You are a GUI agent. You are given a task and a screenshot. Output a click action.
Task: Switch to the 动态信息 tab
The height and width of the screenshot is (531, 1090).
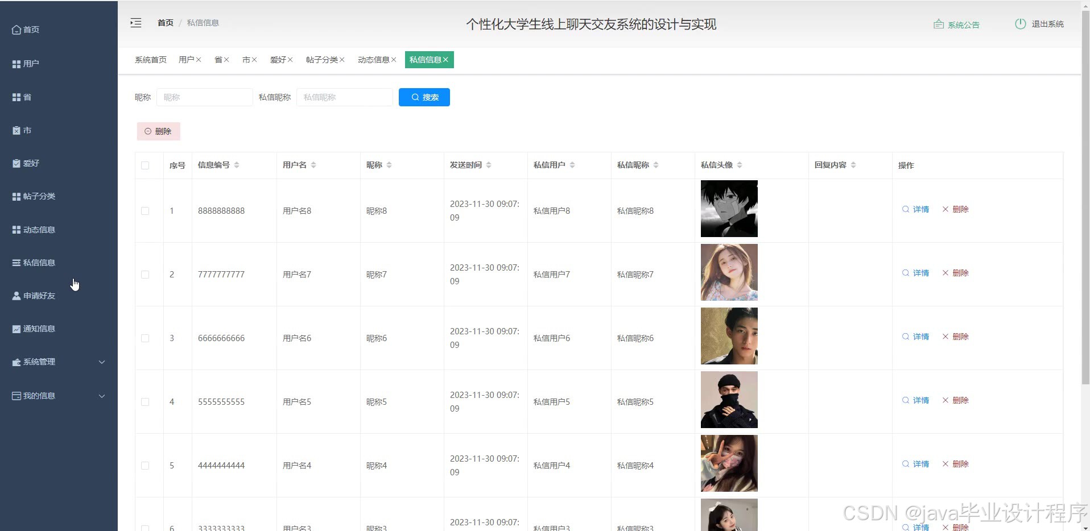[x=373, y=60]
